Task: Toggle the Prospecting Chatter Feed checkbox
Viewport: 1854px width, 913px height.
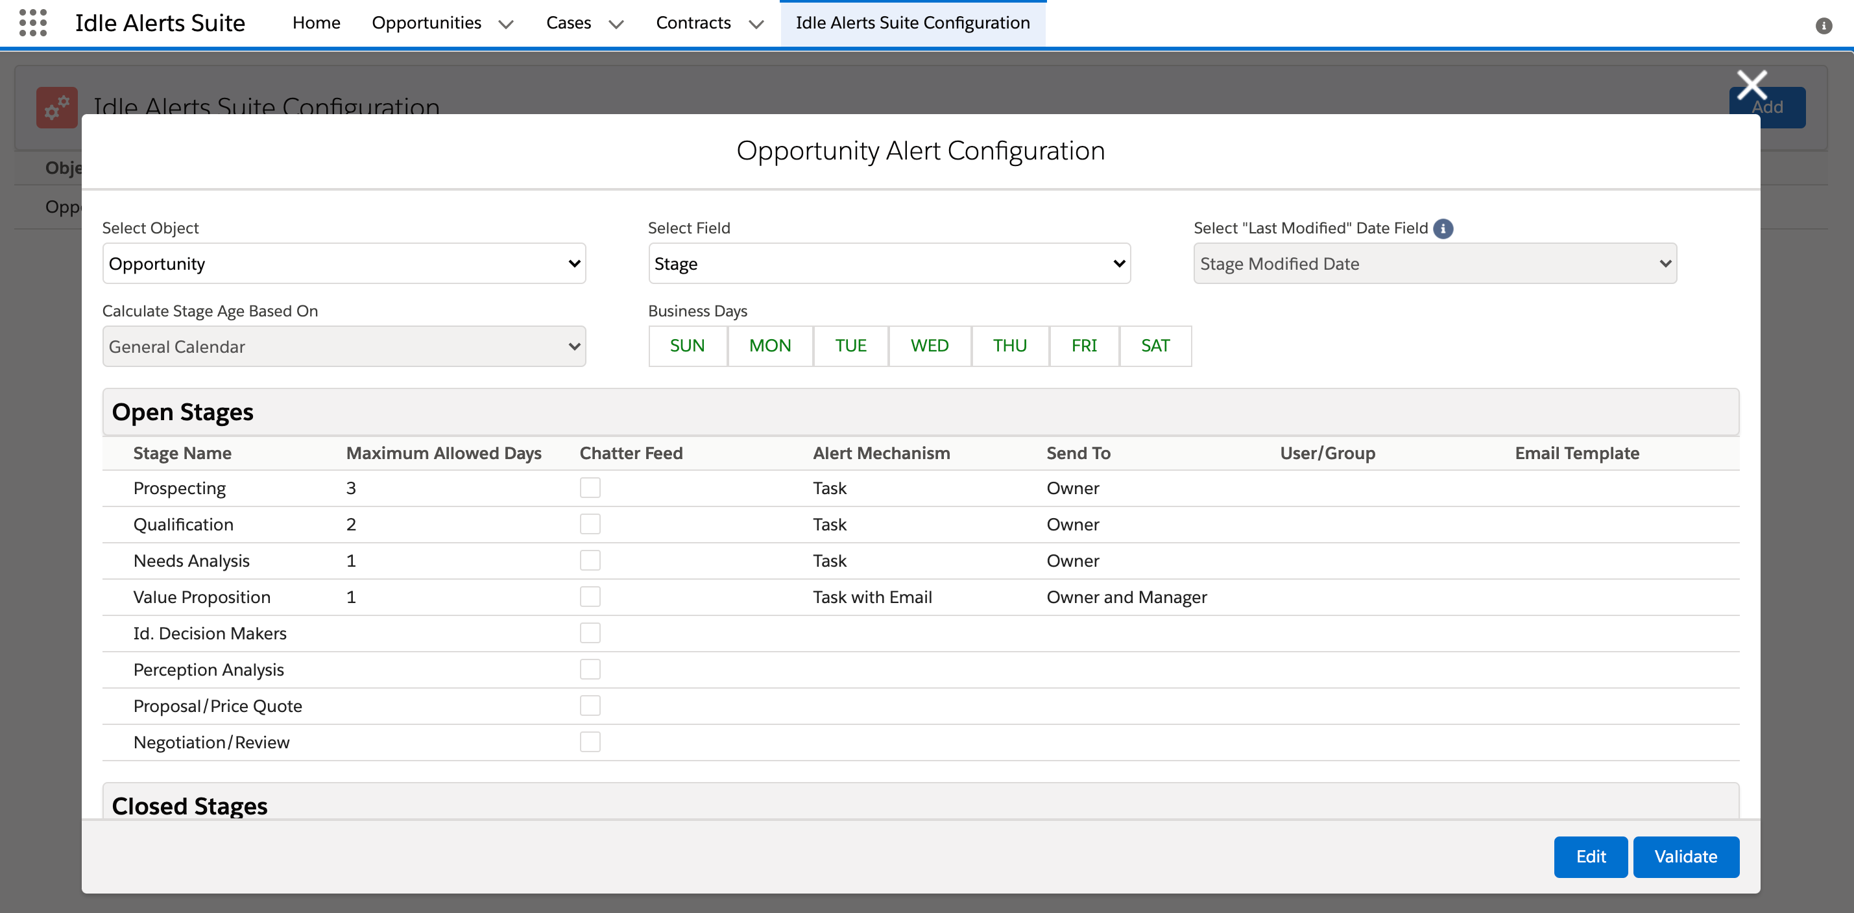Action: [590, 488]
